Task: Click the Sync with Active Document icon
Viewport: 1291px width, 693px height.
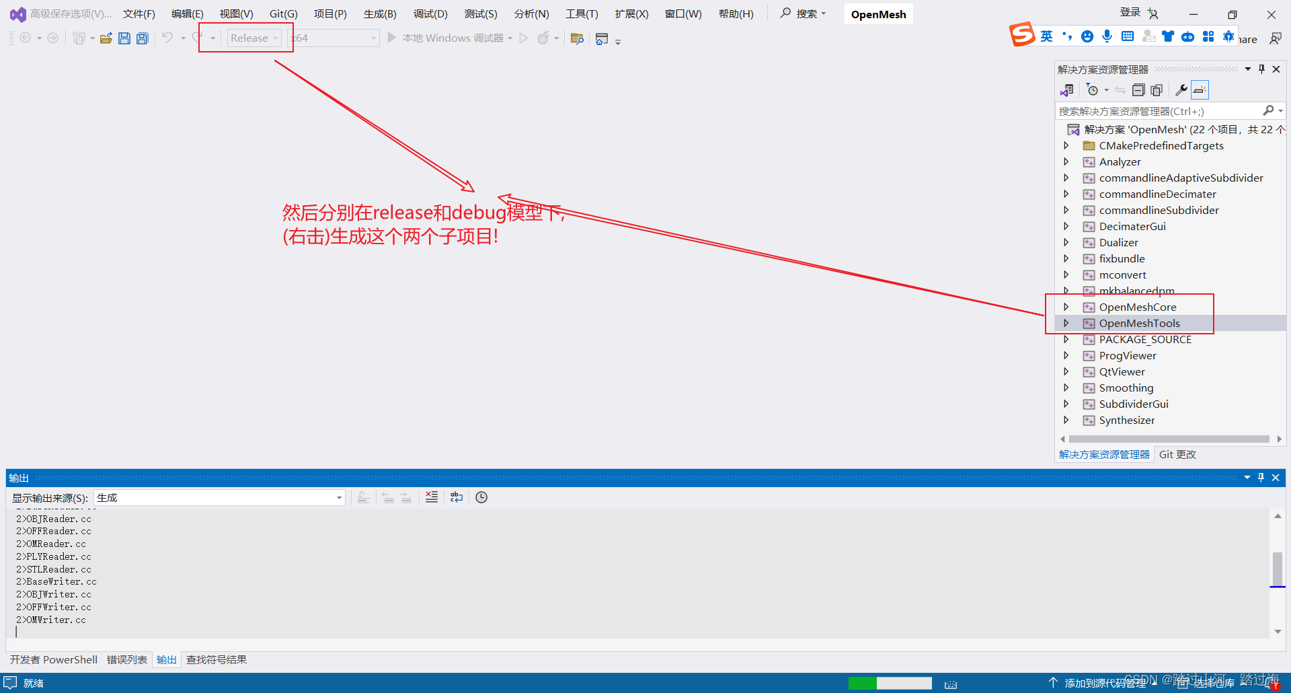Action: point(1120,89)
